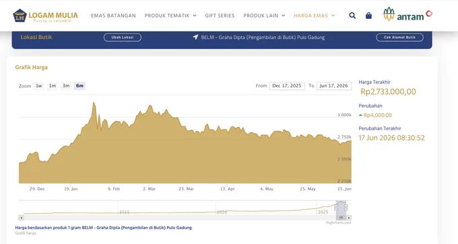
Task: Click the 25. May axis label
Action: tap(308, 189)
